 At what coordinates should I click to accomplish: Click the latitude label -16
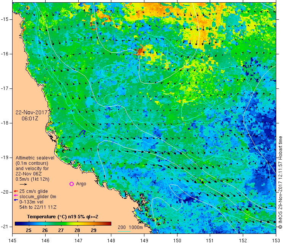(4, 54)
